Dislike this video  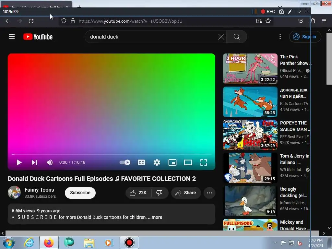[159, 193]
